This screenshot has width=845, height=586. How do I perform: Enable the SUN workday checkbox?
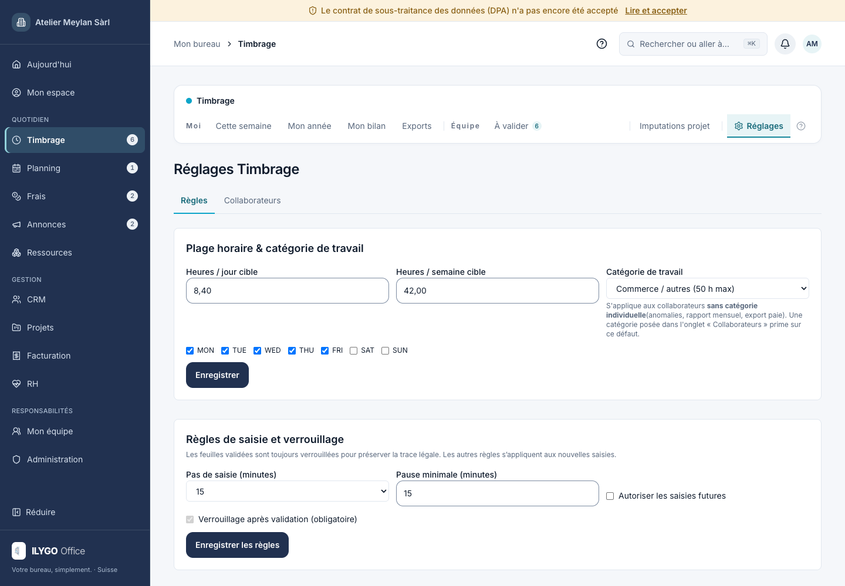[x=385, y=350]
